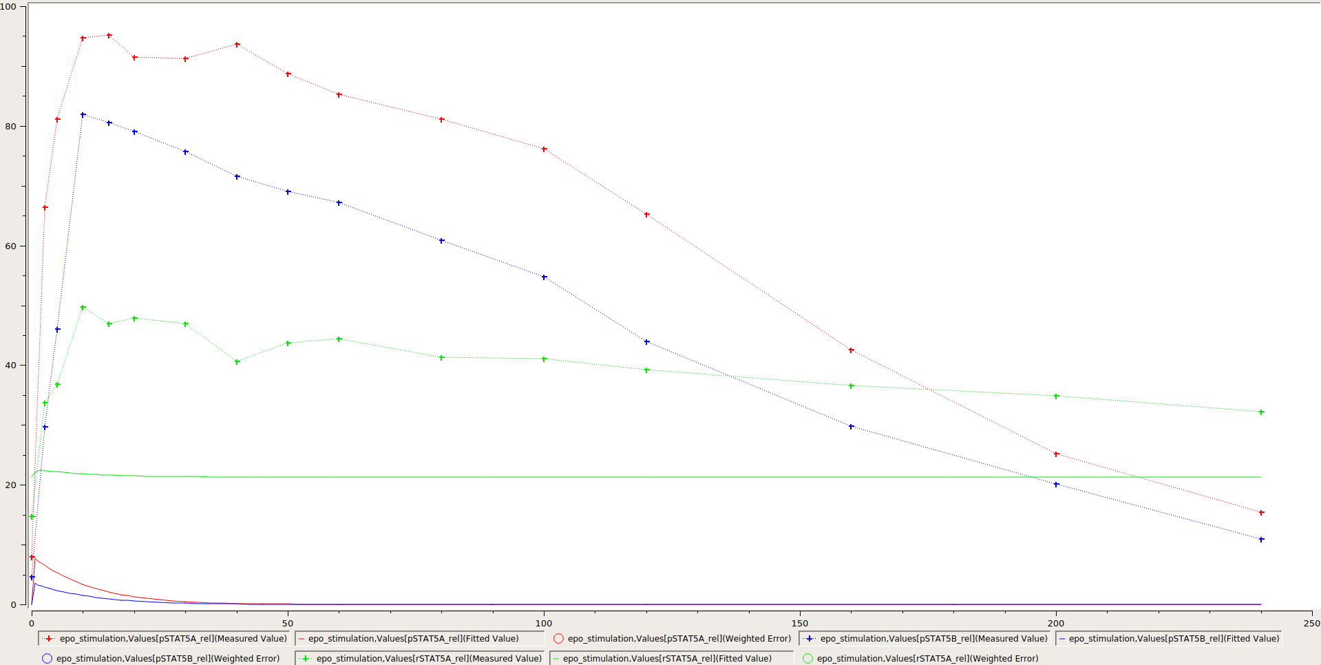The height and width of the screenshot is (665, 1321).
Task: Click the x-axis tick label 100
Action: (544, 624)
